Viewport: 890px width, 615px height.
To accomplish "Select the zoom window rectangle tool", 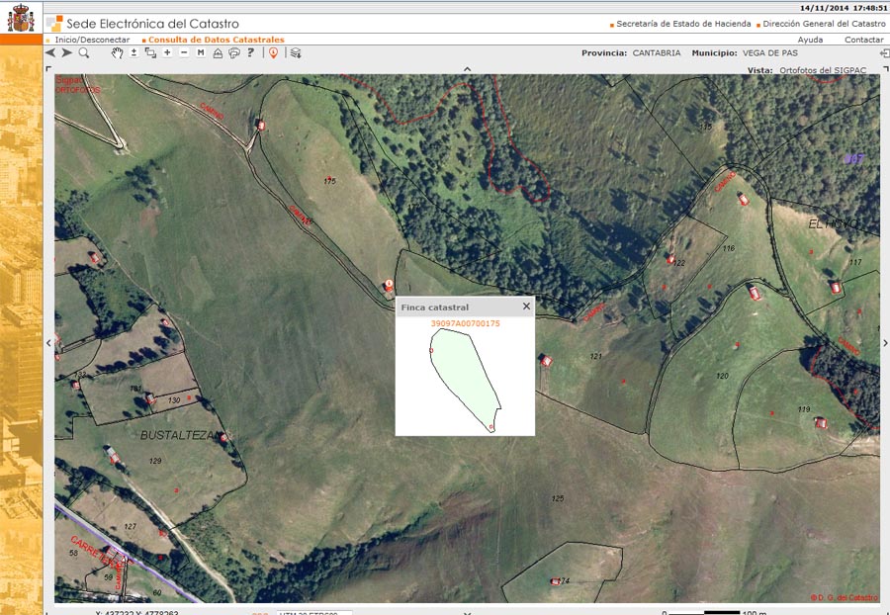I will pyautogui.click(x=150, y=52).
